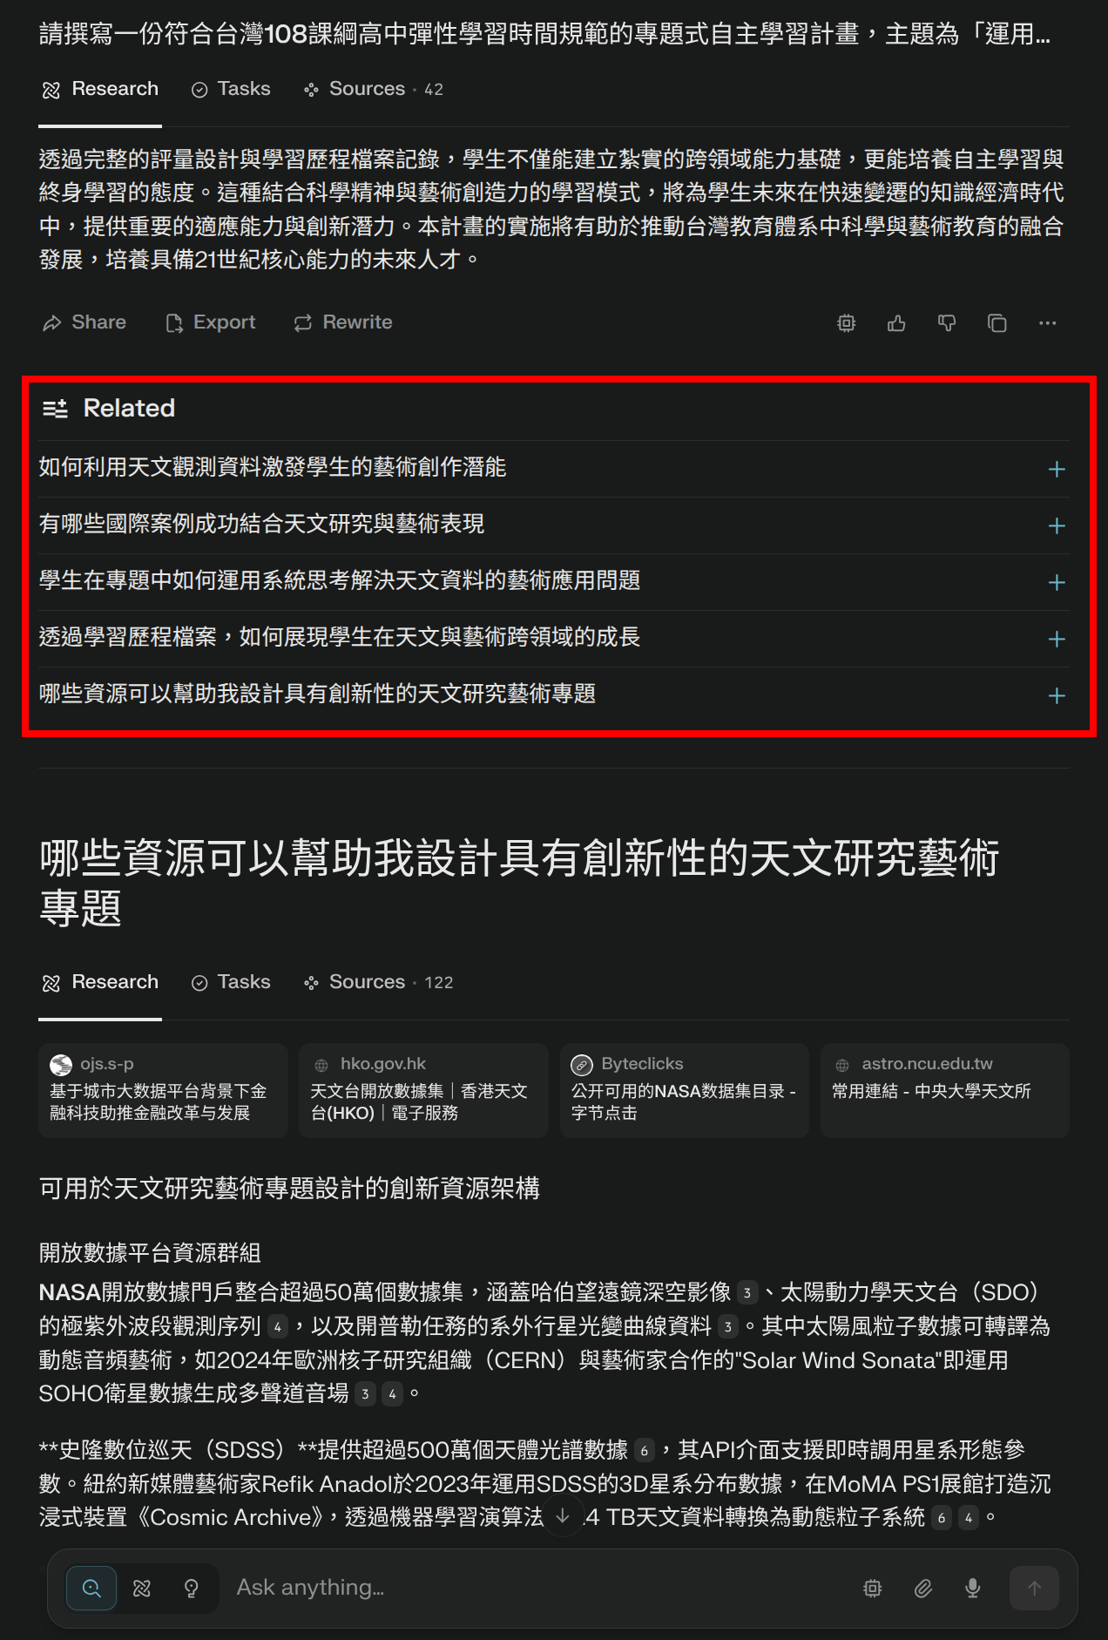Expand related question 透過學習歷程檔案 with plus icon

[x=1057, y=639]
